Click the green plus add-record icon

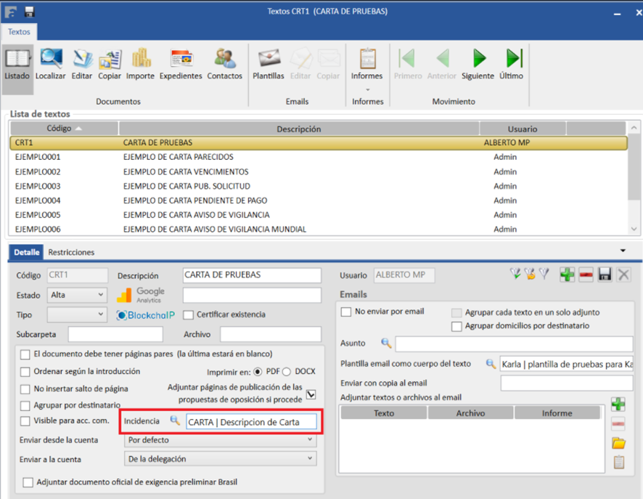567,274
